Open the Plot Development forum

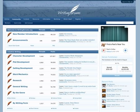tap(21, 62)
